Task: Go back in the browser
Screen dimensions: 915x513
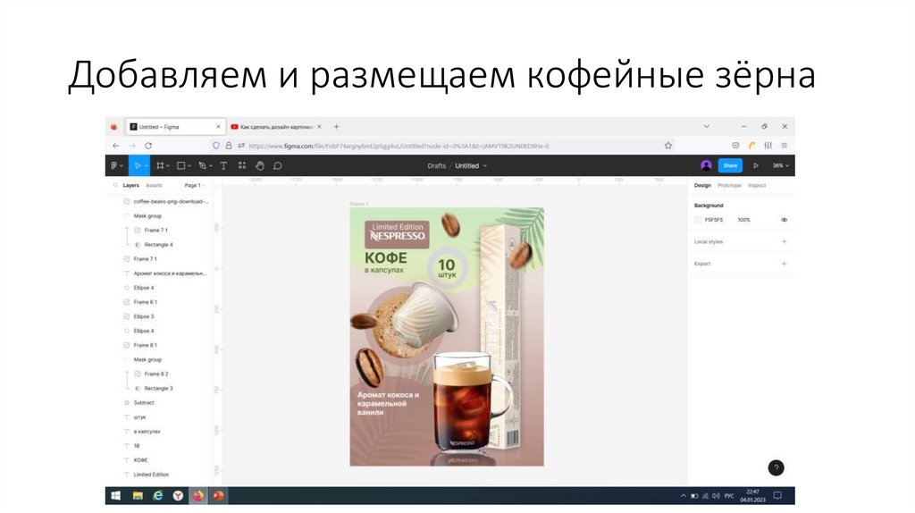Action: pos(115,146)
